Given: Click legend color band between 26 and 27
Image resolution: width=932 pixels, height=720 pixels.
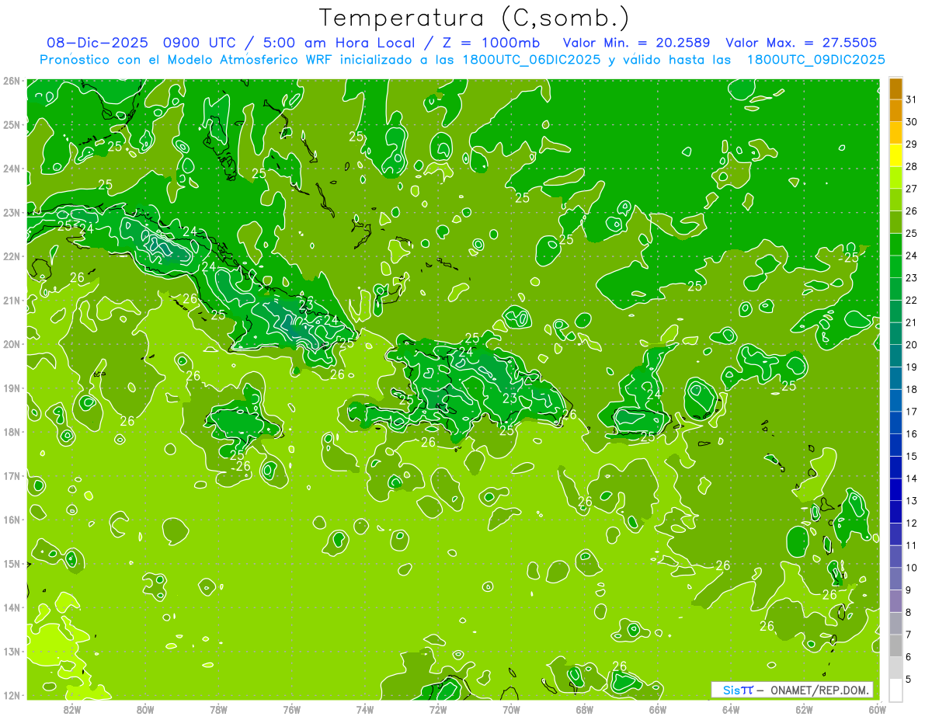Looking at the screenshot, I should pos(895,200).
